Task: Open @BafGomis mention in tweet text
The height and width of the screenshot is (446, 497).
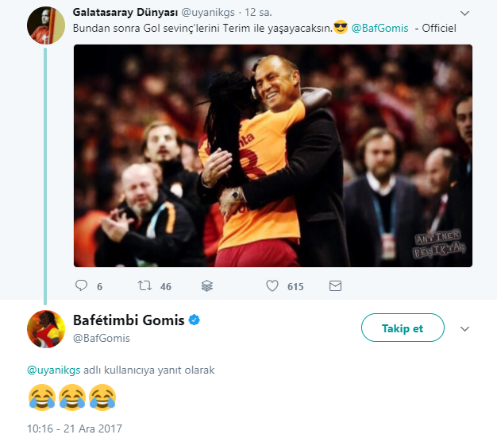Action: [x=380, y=29]
